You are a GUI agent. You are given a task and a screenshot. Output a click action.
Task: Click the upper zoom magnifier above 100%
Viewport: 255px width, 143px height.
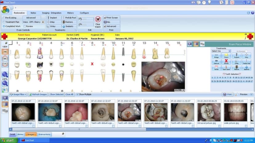coord(5,75)
